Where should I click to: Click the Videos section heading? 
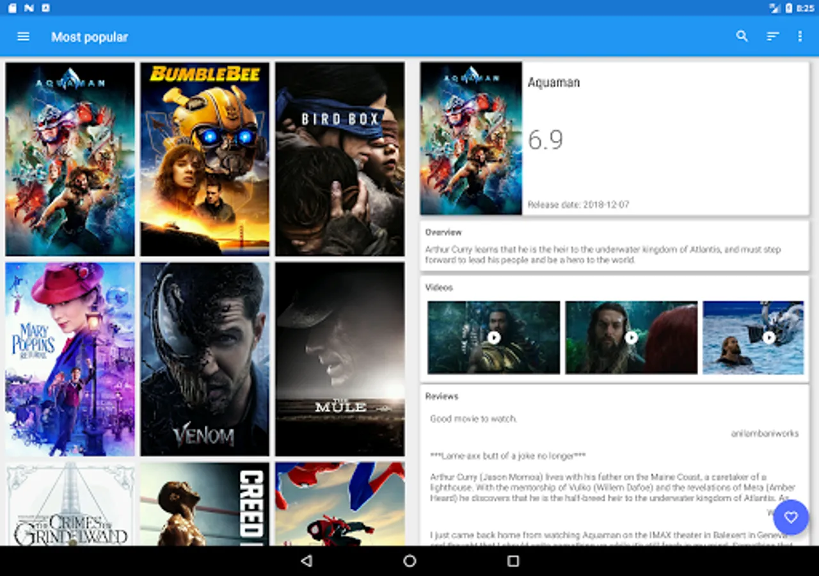439,287
